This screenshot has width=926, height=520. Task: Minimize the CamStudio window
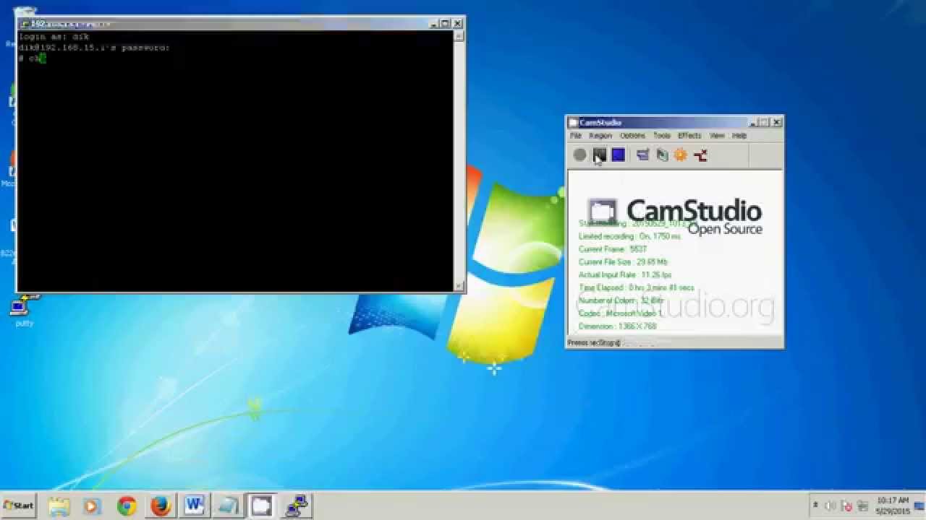click(x=753, y=123)
